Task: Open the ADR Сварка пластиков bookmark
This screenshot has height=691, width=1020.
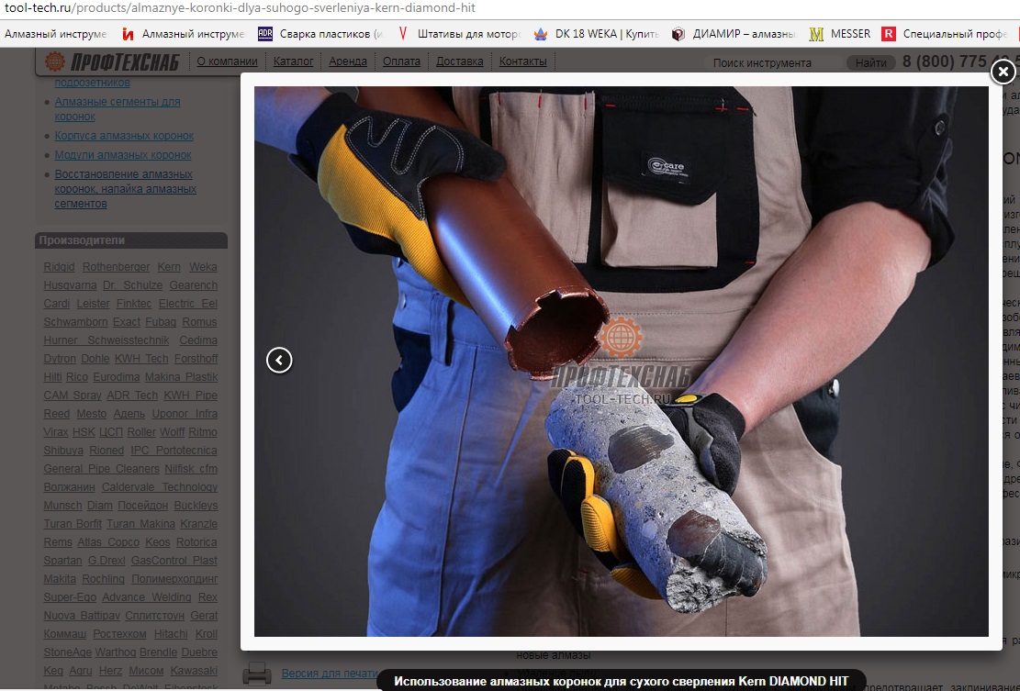Action: 320,34
